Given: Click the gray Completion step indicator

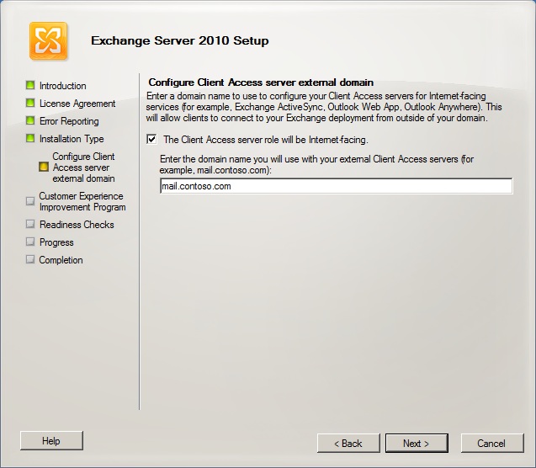Looking at the screenshot, I should tap(30, 259).
